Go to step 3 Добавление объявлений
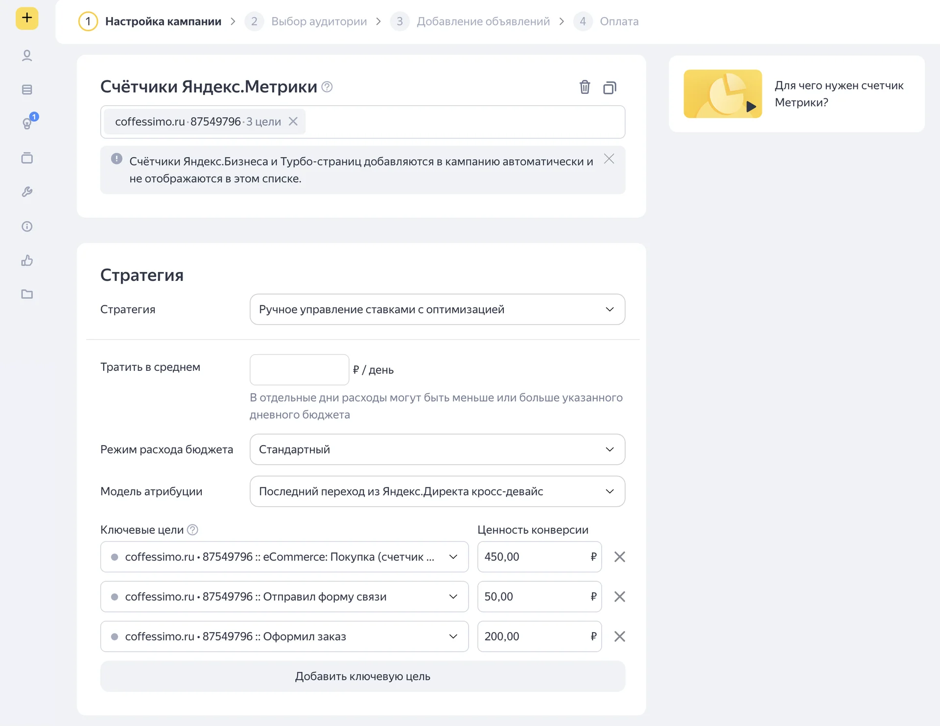The height and width of the screenshot is (726, 940). (x=470, y=22)
